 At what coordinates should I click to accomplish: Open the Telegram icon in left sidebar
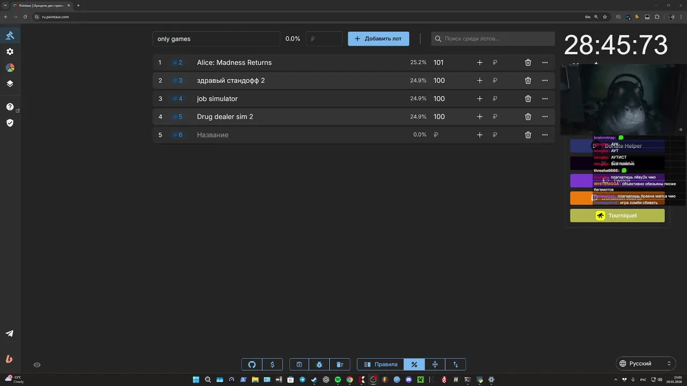coord(10,333)
